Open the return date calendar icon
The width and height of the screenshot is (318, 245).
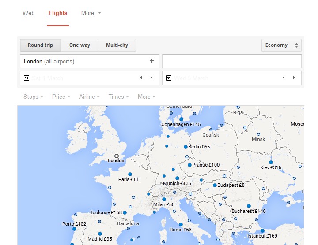[x=169, y=78]
